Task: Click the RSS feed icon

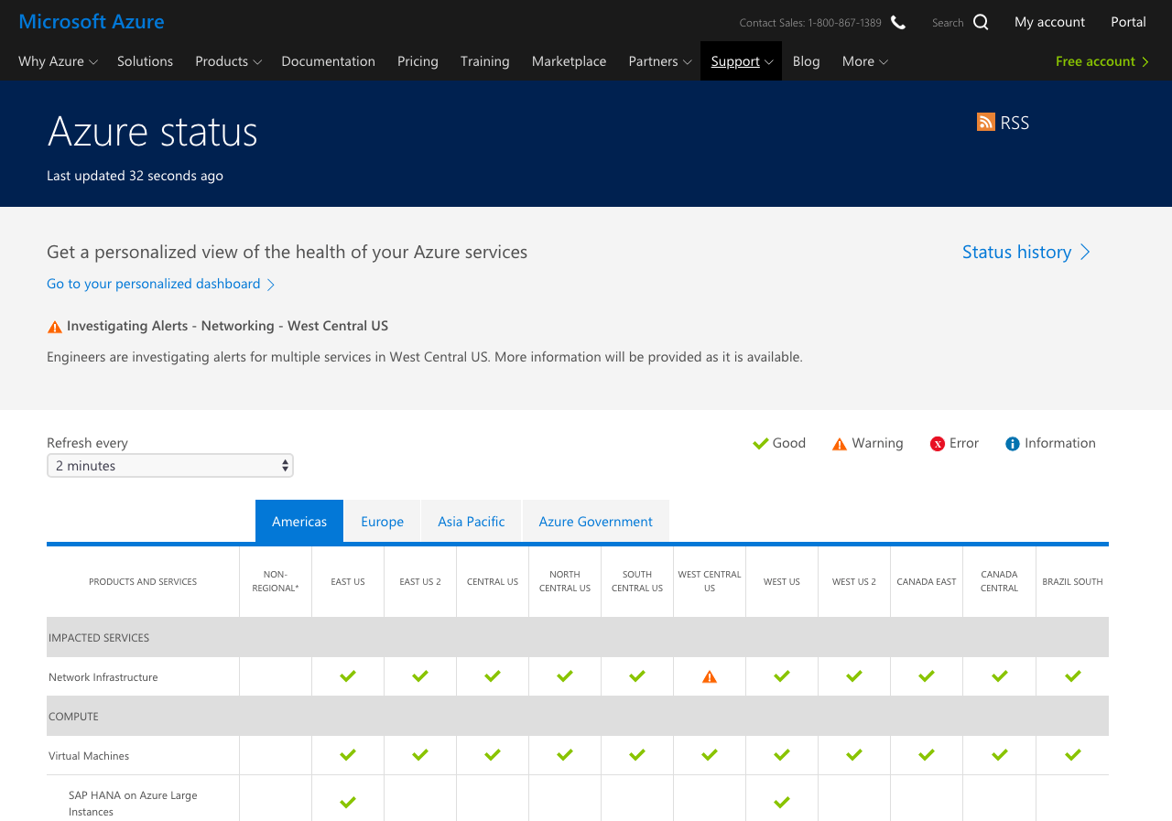Action: [x=986, y=122]
